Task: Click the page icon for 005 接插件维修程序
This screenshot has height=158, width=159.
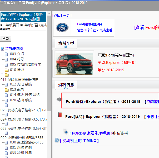Action: point(6,65)
